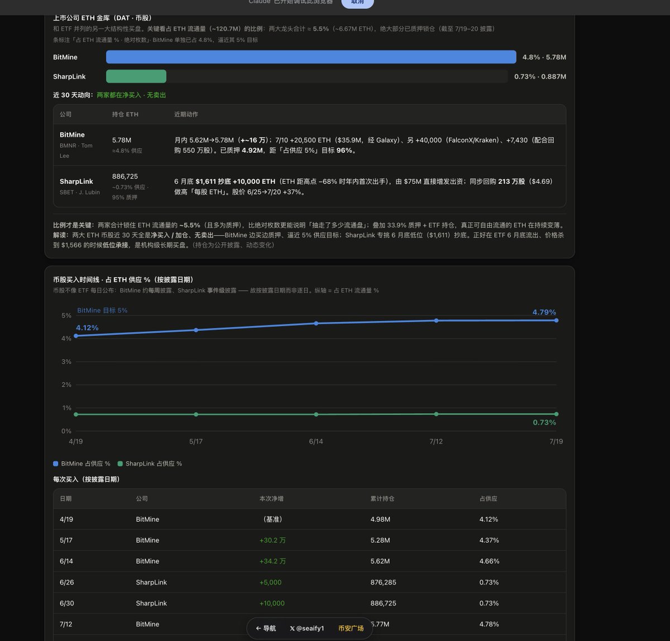Select the SharpLink green point at 6/14
Viewport: 670px width, 641px height.
(316, 414)
